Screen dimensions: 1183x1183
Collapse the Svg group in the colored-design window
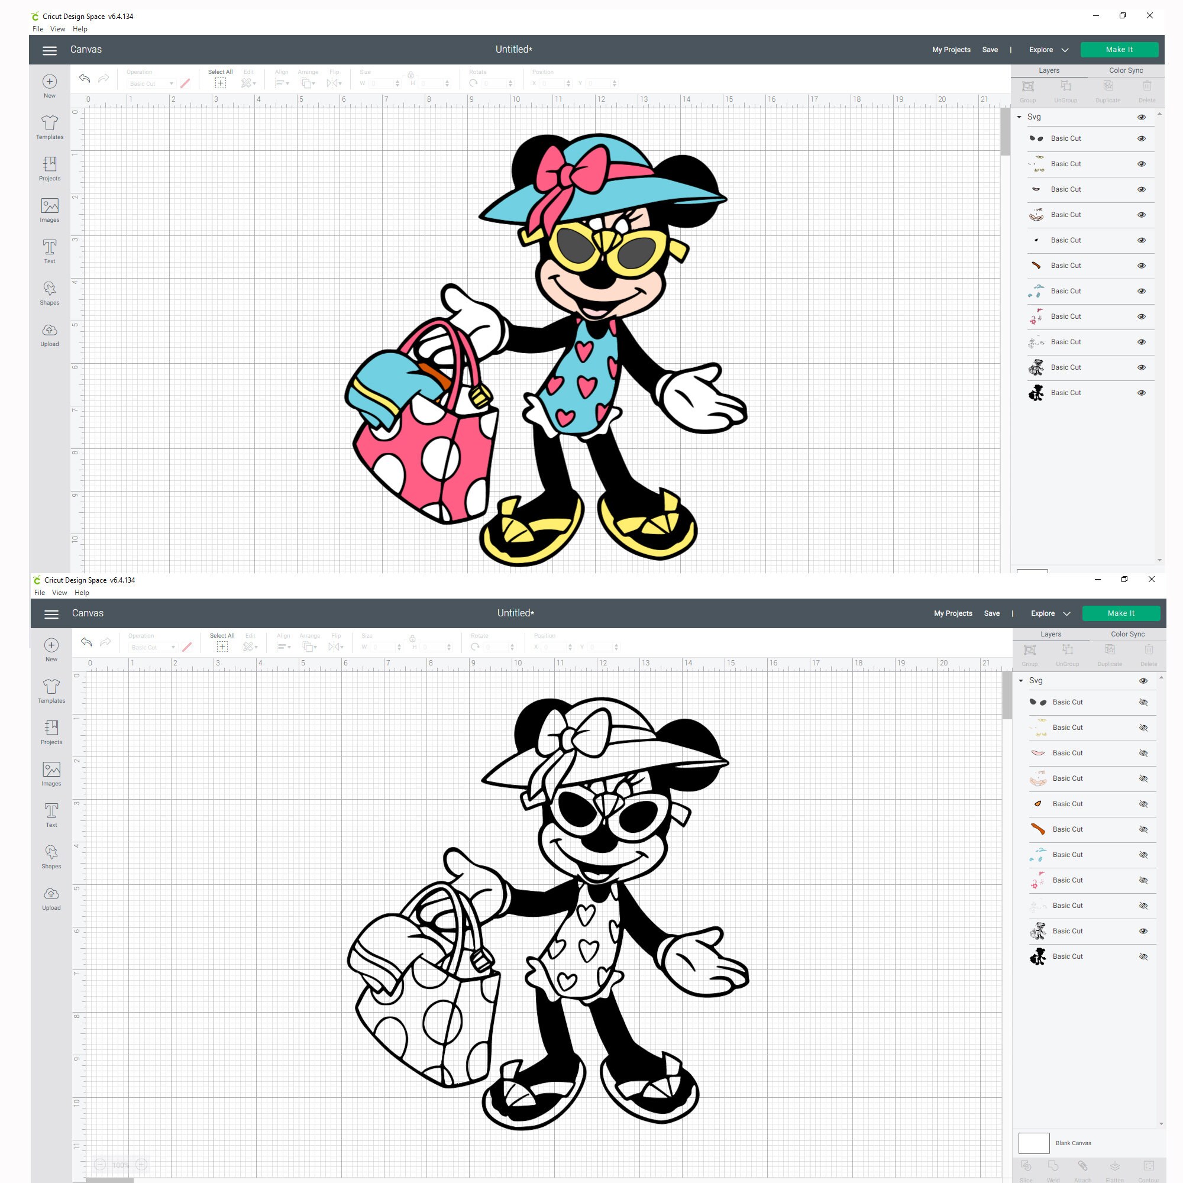1020,117
